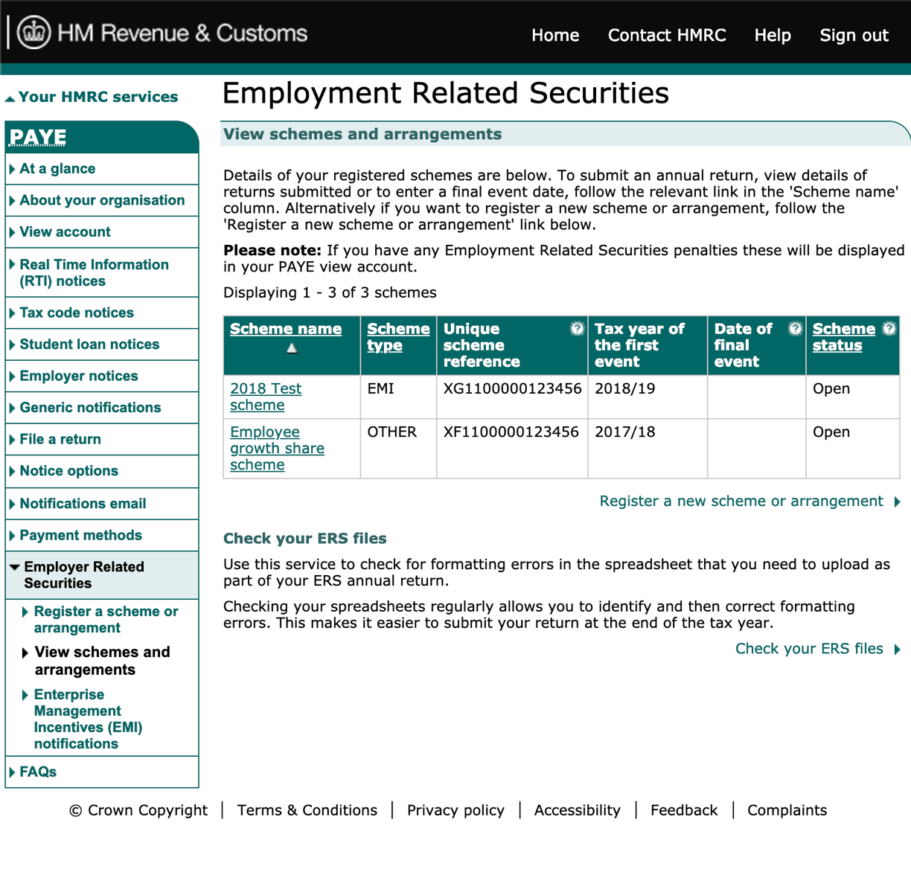
Task: Go to View schemes and arrangements in sidebar
Action: tap(102, 661)
